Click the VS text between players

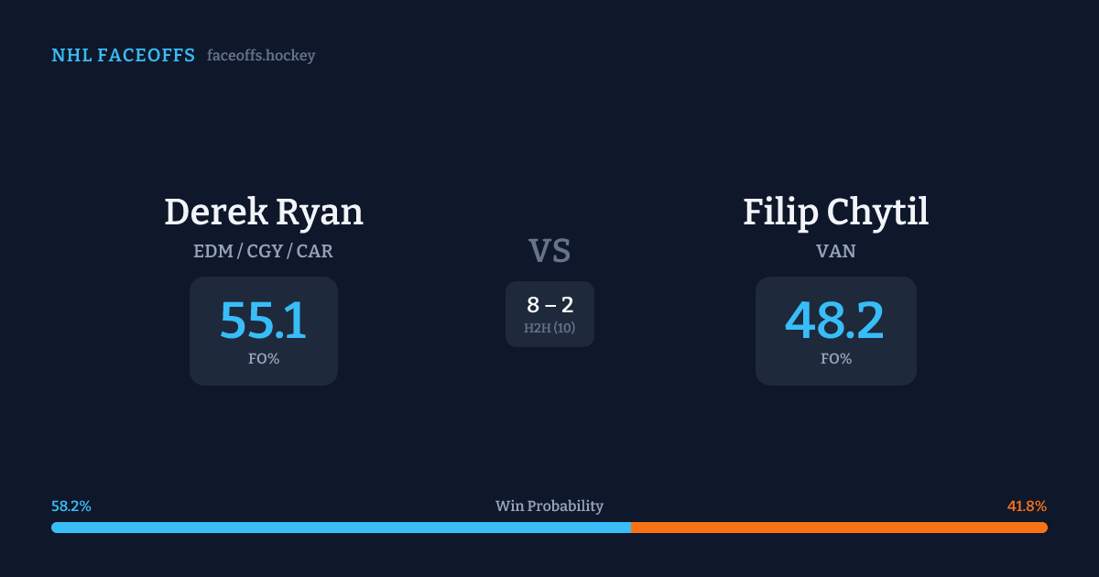[x=549, y=251]
